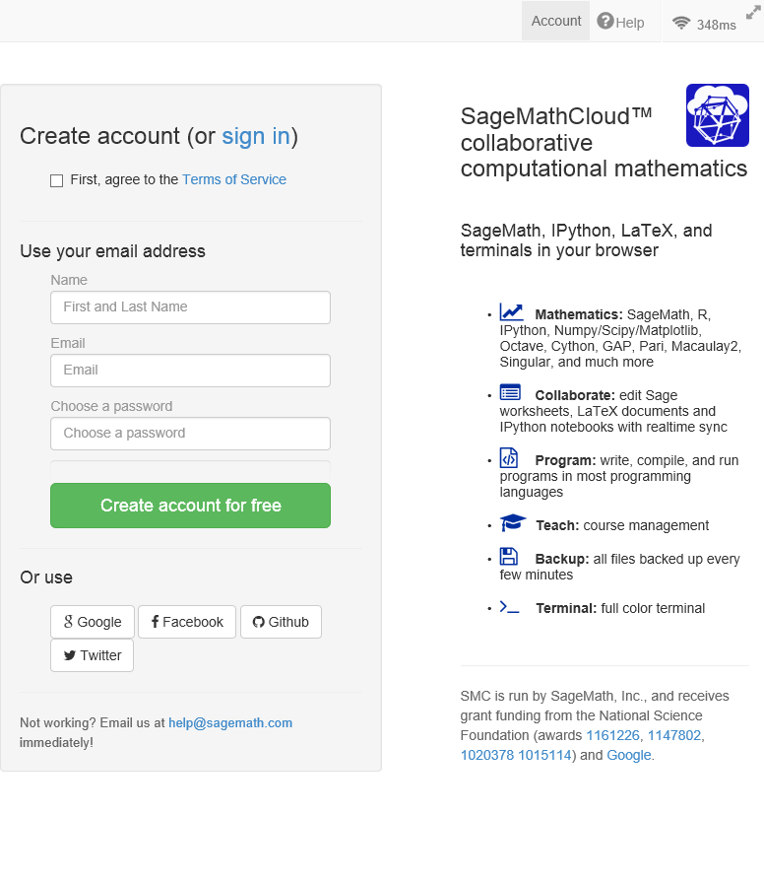Follow the sign in link

click(255, 136)
